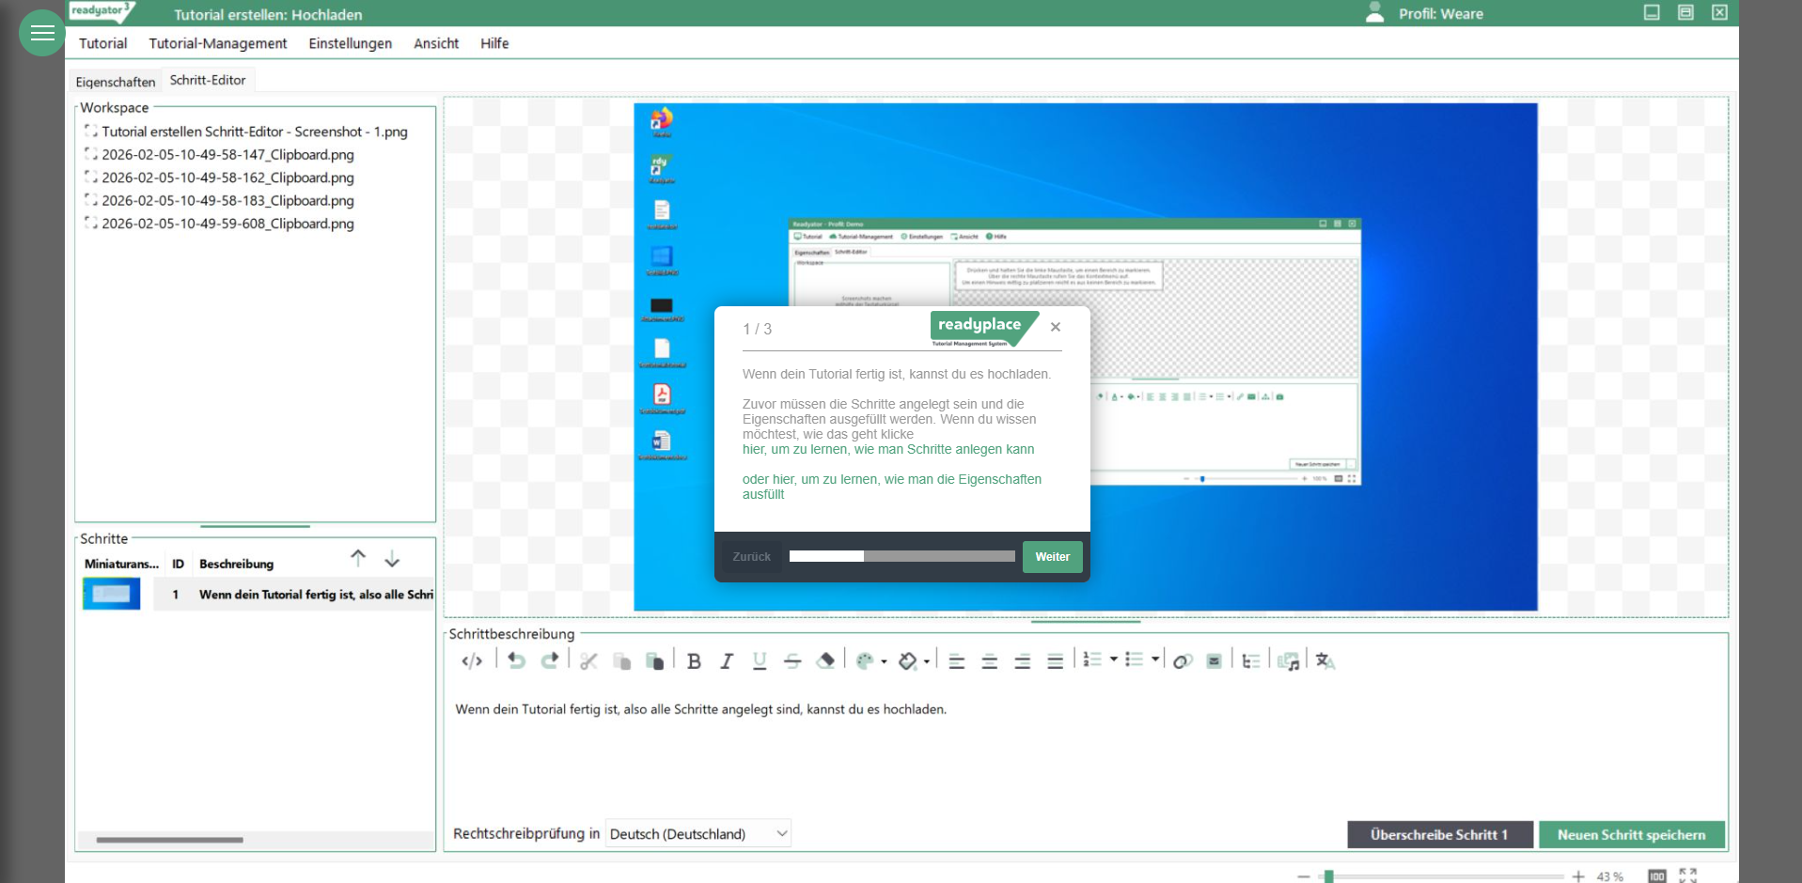Click the undo arrow in description toolbar

click(x=516, y=661)
